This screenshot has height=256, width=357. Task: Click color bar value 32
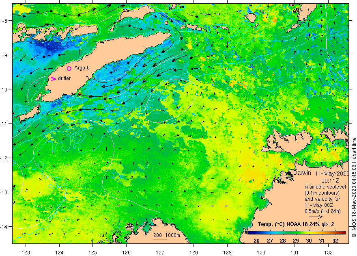tap(335, 241)
